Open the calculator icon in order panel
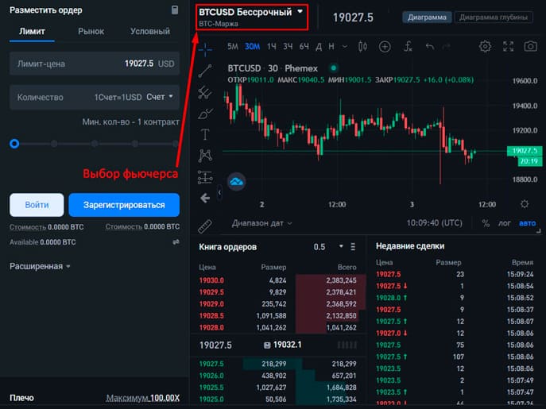Viewport: 546px width, 409px height. coord(175,10)
